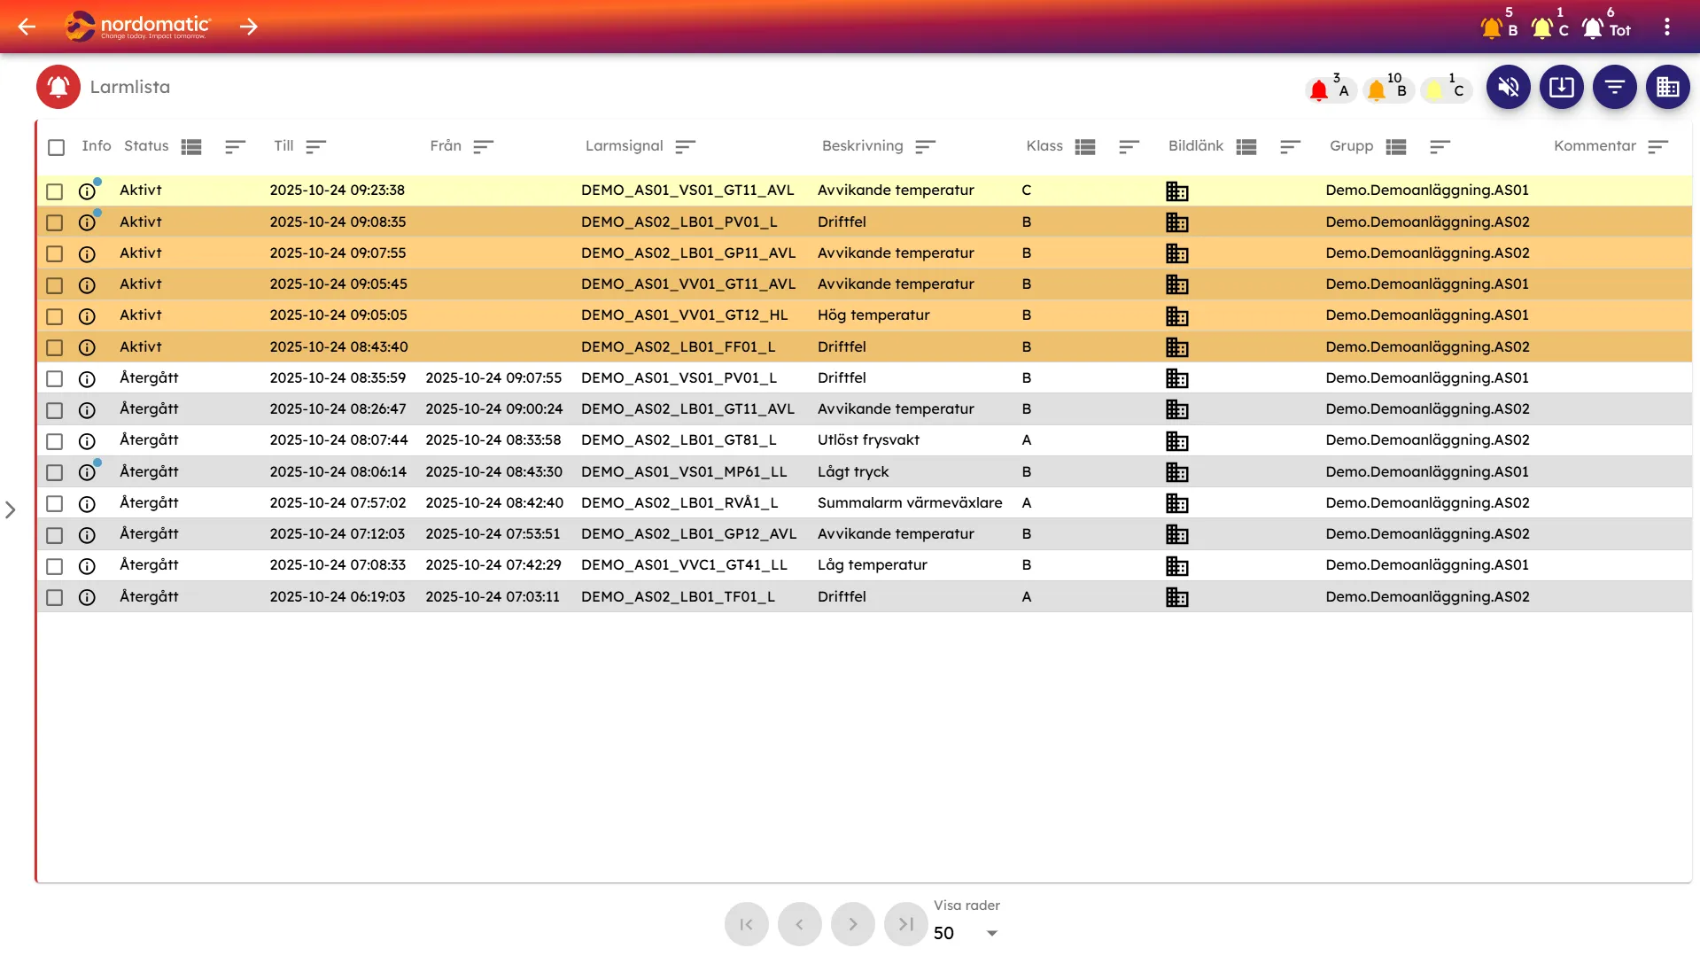Tick checkbox for DEMO_AS02_LB01_TF01_L row

click(x=55, y=597)
